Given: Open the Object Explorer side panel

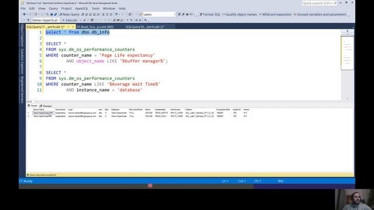Looking at the screenshot, I should pos(22,35).
